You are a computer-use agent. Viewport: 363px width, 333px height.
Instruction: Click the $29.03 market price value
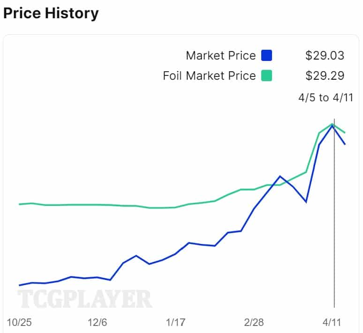325,56
